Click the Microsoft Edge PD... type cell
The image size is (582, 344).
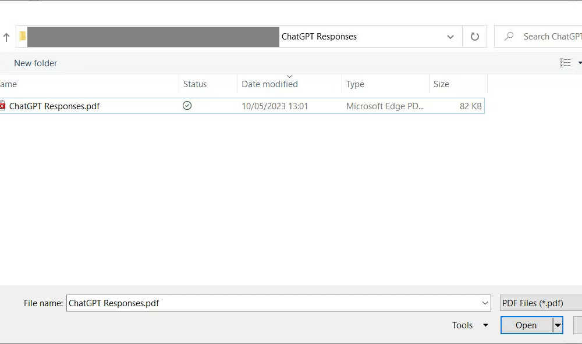click(385, 106)
